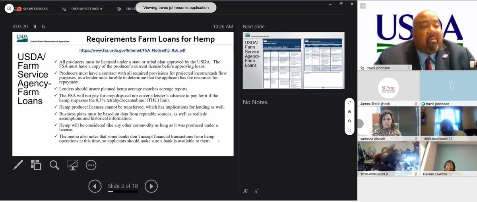
Task: Go to the previous slide
Action: click(x=95, y=186)
